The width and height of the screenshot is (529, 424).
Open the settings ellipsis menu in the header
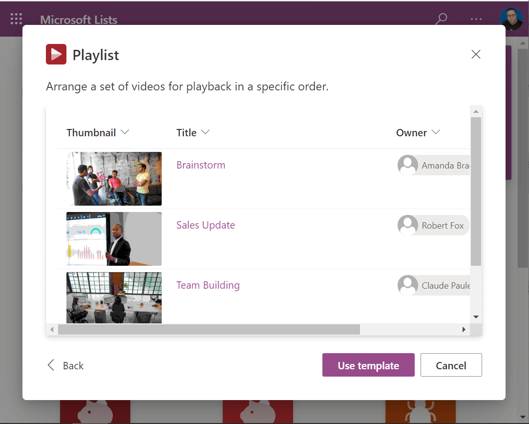[x=476, y=19]
